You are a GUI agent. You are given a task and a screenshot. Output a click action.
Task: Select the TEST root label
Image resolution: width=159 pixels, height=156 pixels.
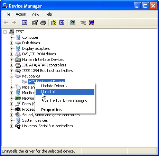coord(20,32)
